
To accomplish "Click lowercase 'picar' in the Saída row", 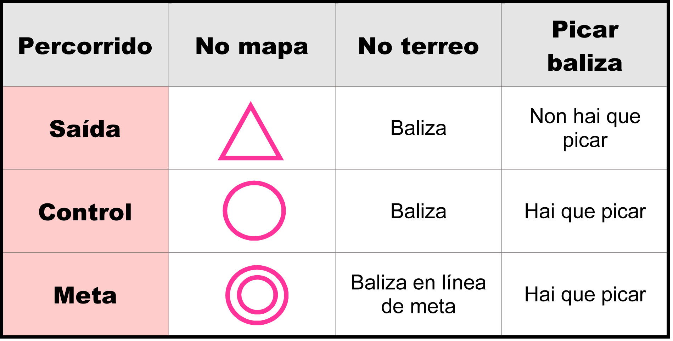I will point(585,140).
